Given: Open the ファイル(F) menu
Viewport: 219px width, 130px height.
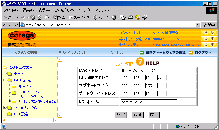Looking at the screenshot, I should (x=11, y=10).
